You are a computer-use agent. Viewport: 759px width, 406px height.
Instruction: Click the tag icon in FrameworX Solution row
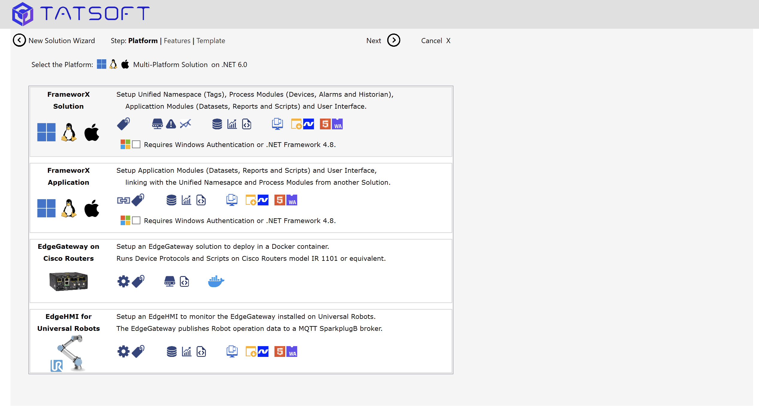(x=123, y=124)
